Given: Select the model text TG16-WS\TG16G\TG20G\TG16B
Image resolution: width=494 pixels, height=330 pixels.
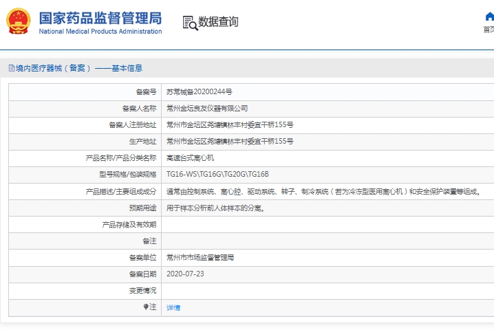Looking at the screenshot, I should tap(217, 174).
